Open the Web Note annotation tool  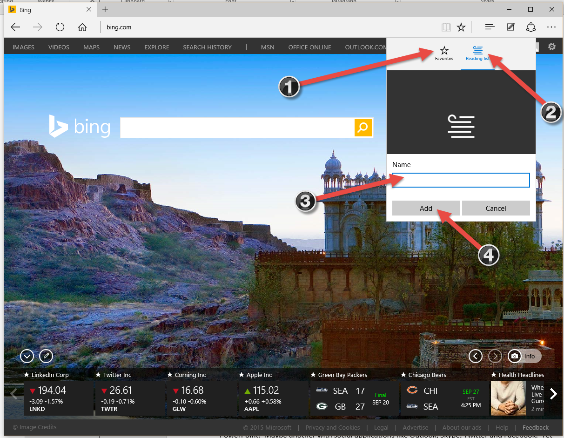pos(510,27)
